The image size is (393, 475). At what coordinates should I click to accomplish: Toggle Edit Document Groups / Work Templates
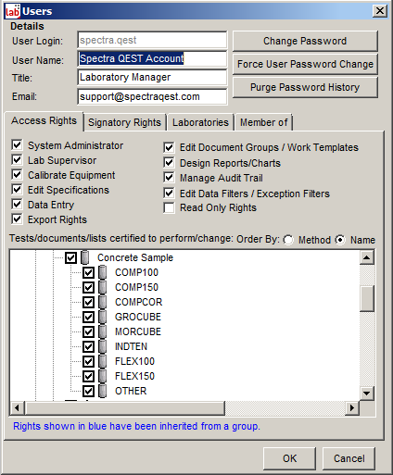click(169, 147)
